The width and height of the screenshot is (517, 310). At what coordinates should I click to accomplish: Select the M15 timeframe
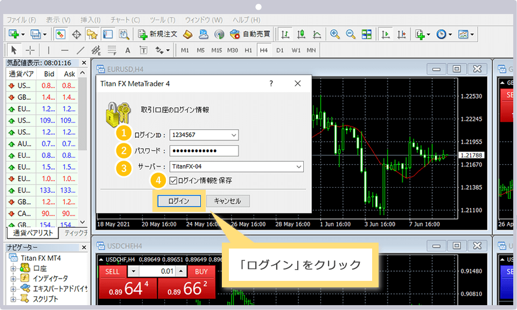216,50
